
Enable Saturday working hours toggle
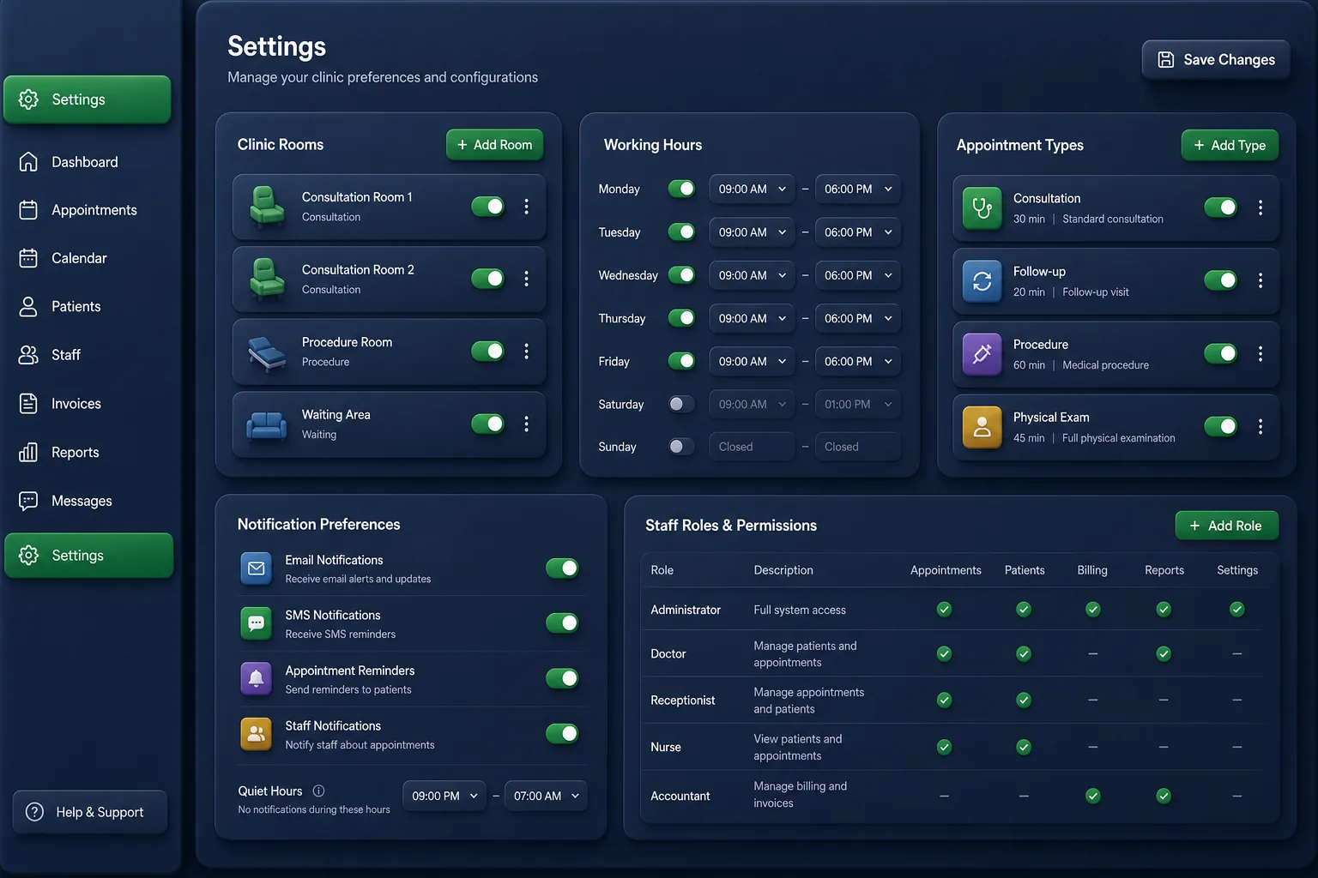[682, 404]
